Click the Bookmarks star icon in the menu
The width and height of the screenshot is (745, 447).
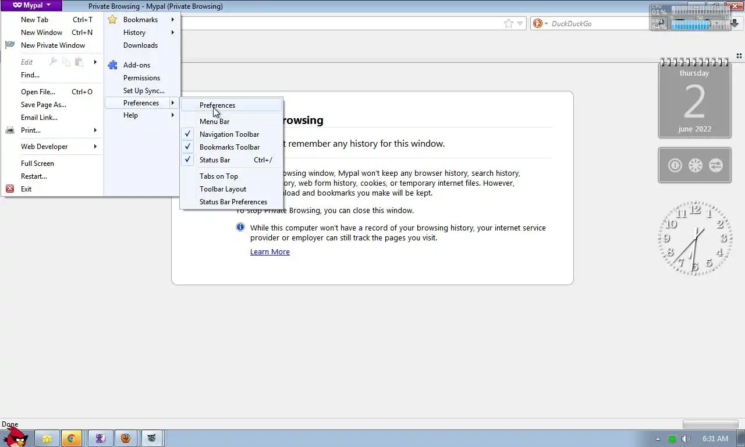(x=112, y=20)
